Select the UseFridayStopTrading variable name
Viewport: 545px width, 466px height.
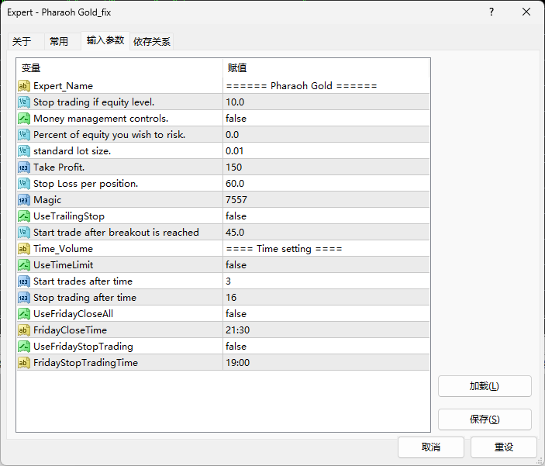[x=83, y=347]
